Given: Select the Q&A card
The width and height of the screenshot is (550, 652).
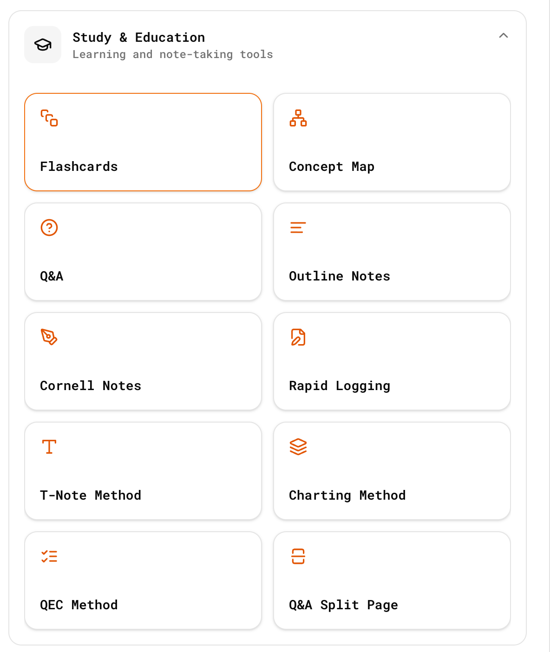Looking at the screenshot, I should (143, 252).
